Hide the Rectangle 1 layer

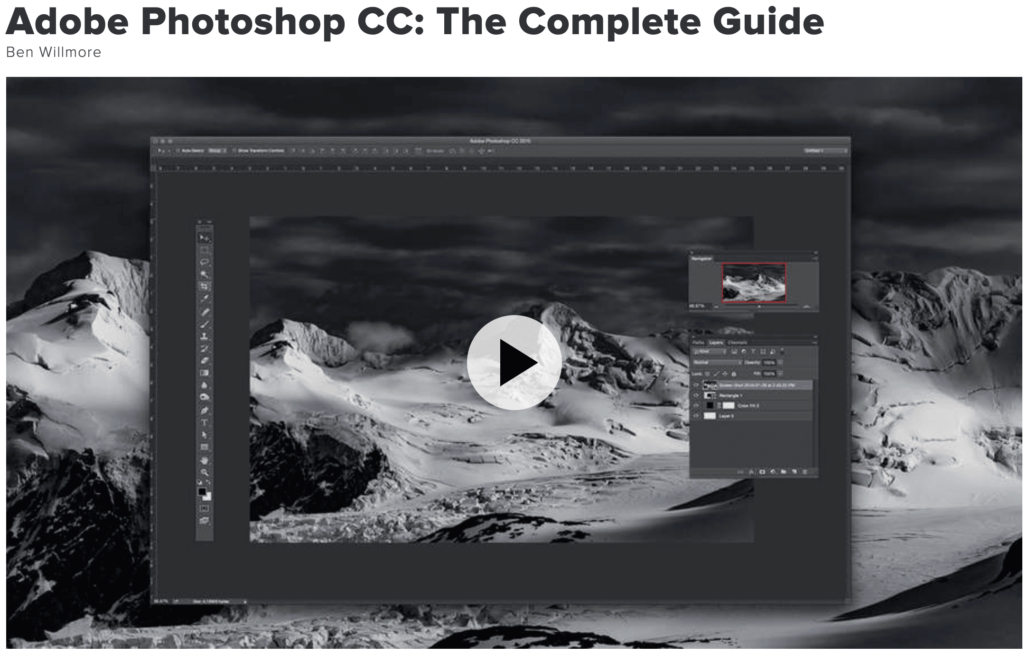(x=696, y=395)
